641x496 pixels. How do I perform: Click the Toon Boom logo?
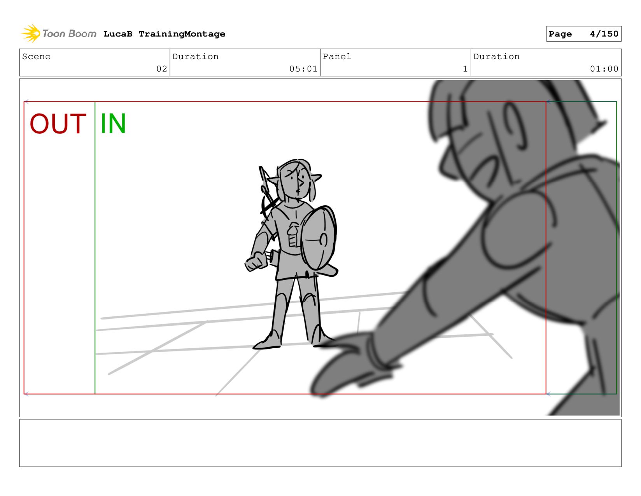[x=58, y=34]
